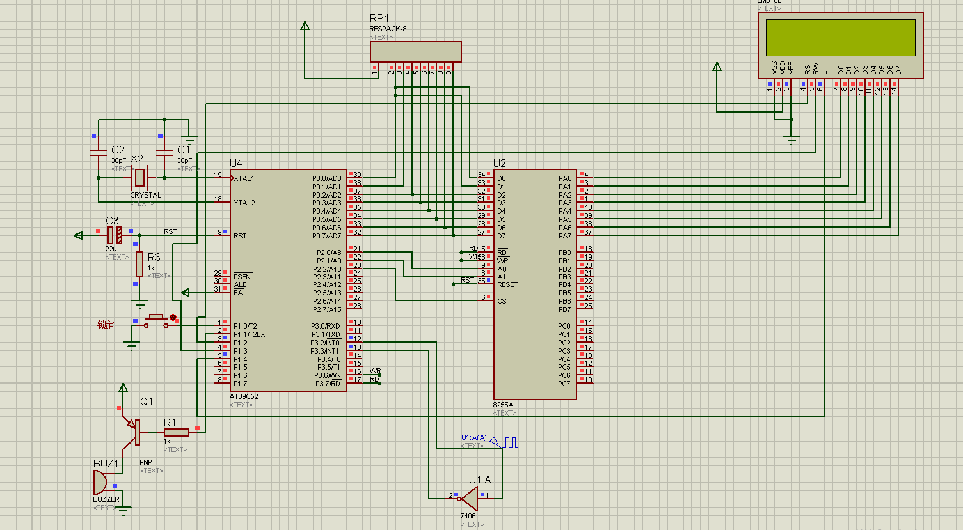This screenshot has width=963, height=530.
Task: Click the U2 reference label
Action: (500, 163)
